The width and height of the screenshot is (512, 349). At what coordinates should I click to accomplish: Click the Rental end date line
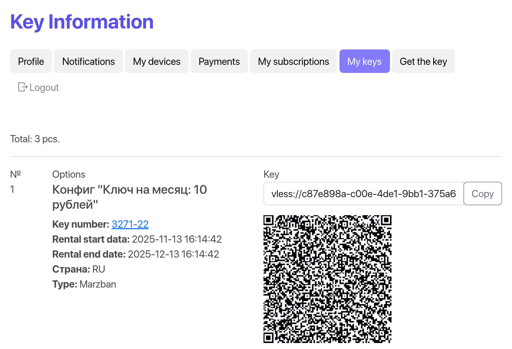(135, 254)
